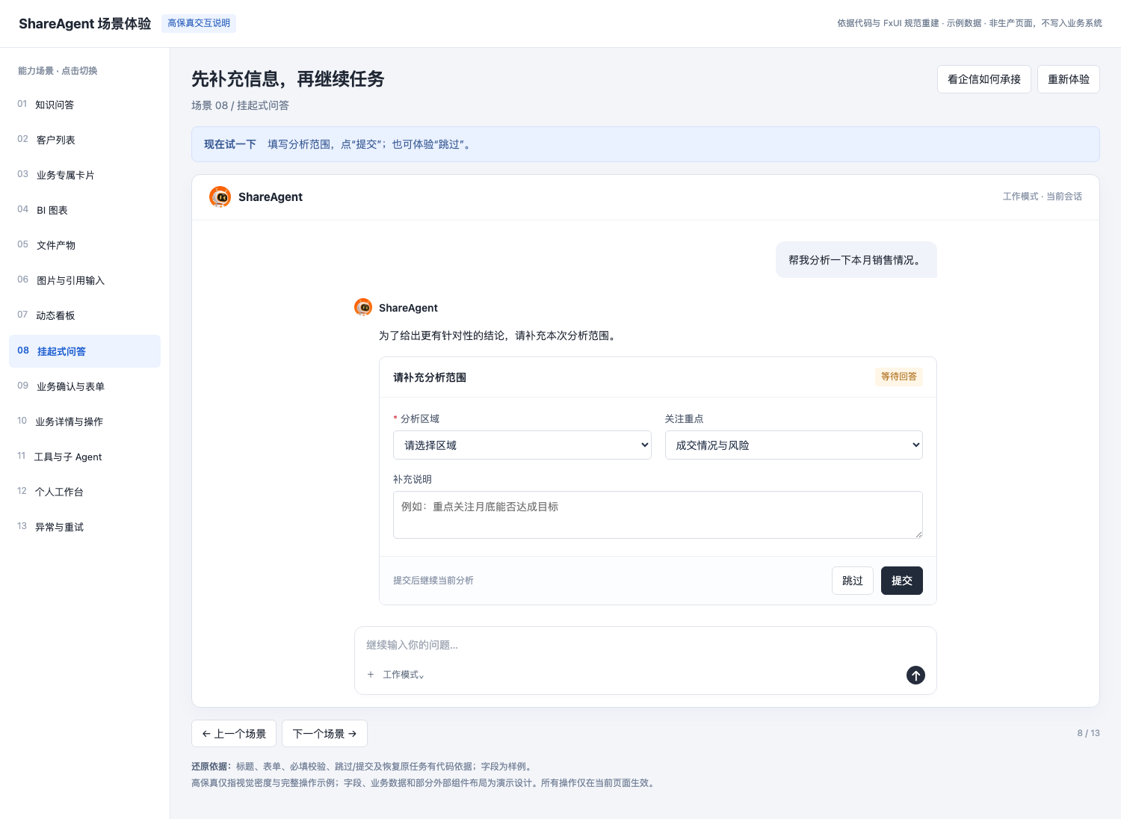Image resolution: width=1121 pixels, height=819 pixels.
Task: Click the 继续输入你的问题 chat input
Action: point(646,645)
